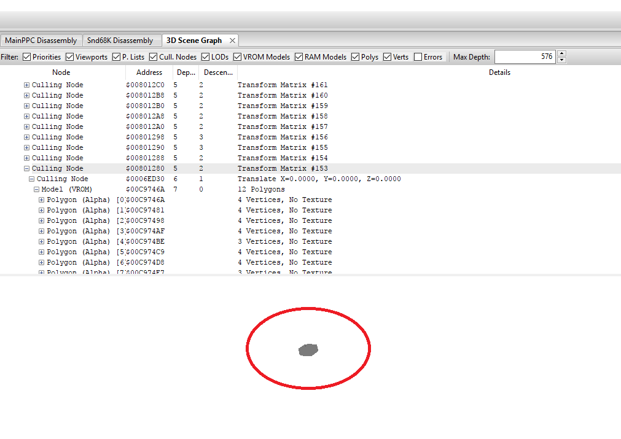Select polygon address $00C974AF
The width and height of the screenshot is (621, 439).
145,231
